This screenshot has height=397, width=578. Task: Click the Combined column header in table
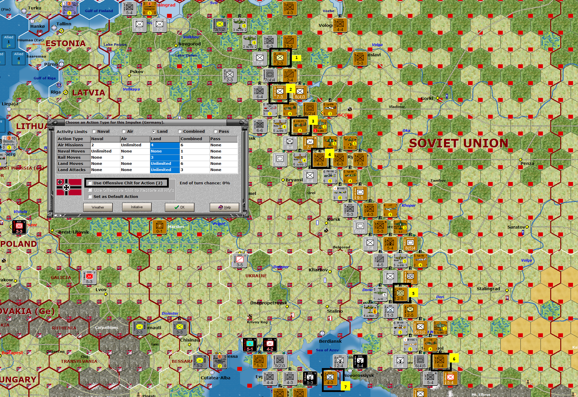[x=194, y=139]
